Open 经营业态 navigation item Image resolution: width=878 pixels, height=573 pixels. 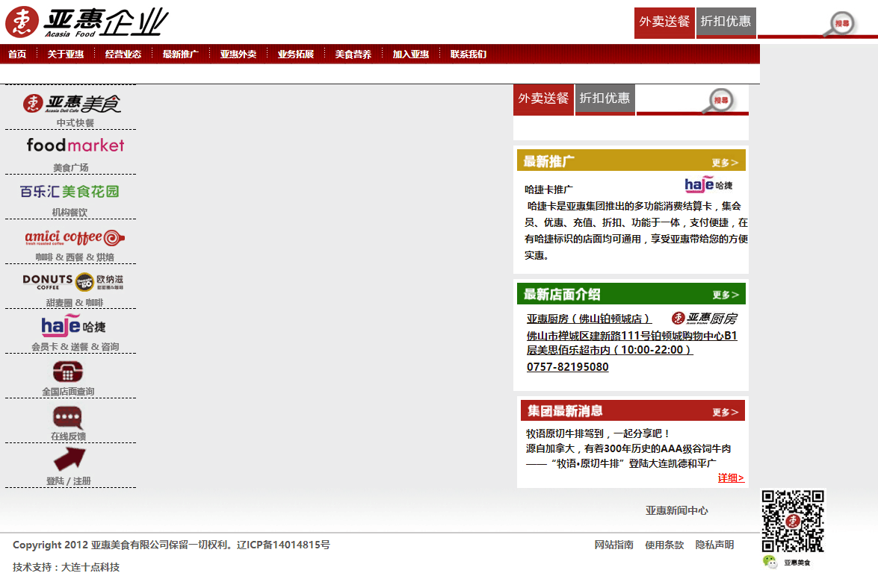pyautogui.click(x=123, y=54)
